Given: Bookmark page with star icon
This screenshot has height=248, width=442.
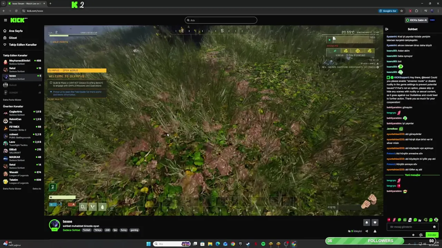Looking at the screenshot, I should 402,11.
